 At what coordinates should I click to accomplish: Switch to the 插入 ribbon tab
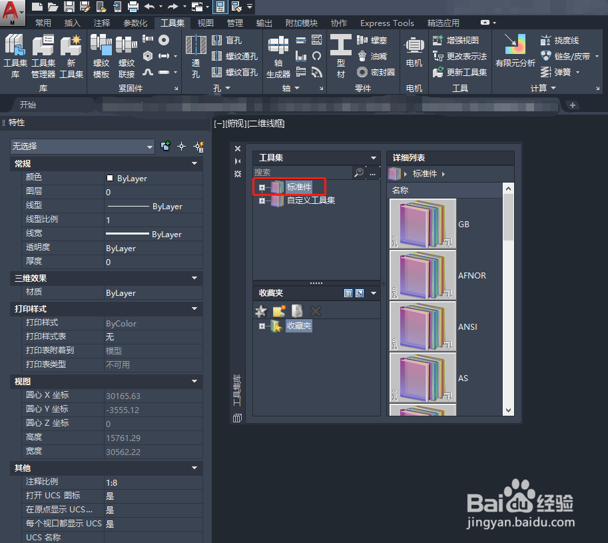click(72, 23)
